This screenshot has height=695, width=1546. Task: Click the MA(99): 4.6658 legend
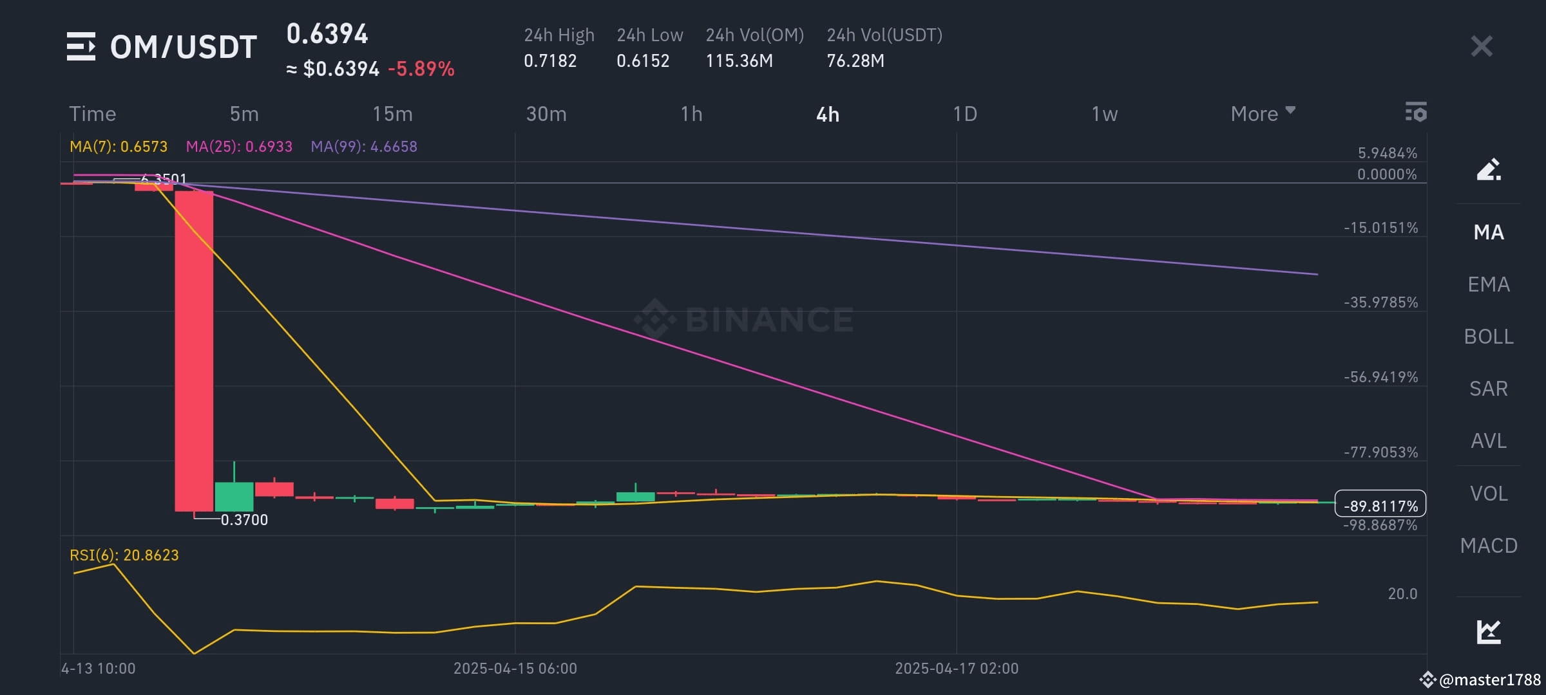[x=364, y=147]
